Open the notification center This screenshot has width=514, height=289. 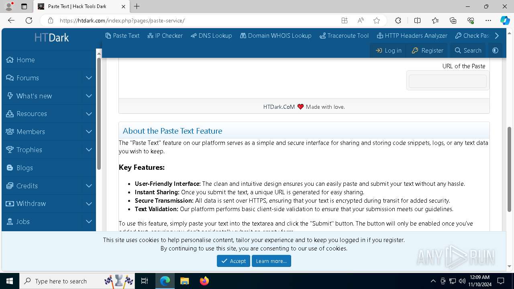click(x=501, y=281)
